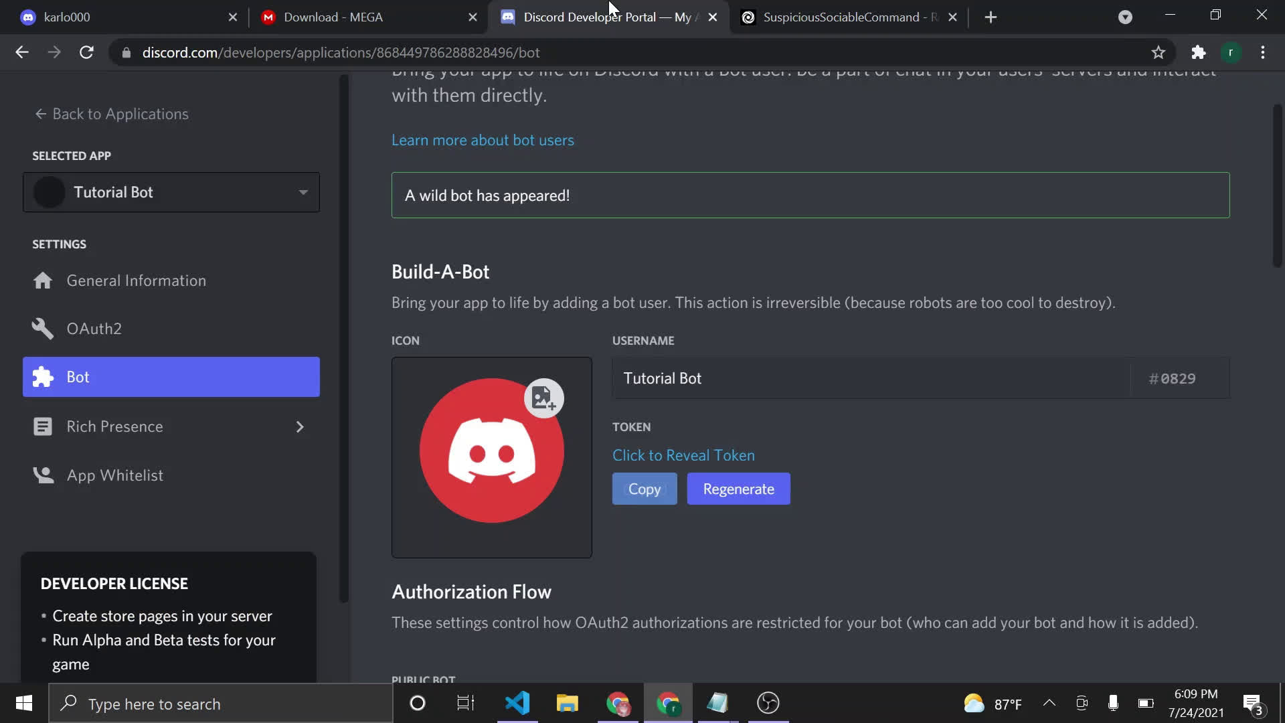Open OBS Studio from the taskbar
This screenshot has height=723, width=1285.
pos(768,703)
